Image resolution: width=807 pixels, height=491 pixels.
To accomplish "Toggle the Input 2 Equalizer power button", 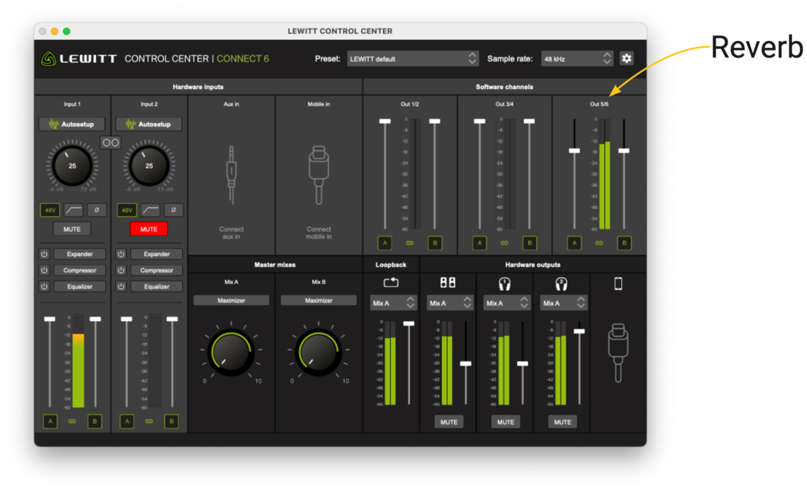I will point(121,287).
